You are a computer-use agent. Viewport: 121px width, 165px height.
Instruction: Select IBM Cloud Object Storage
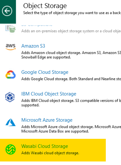49,94
